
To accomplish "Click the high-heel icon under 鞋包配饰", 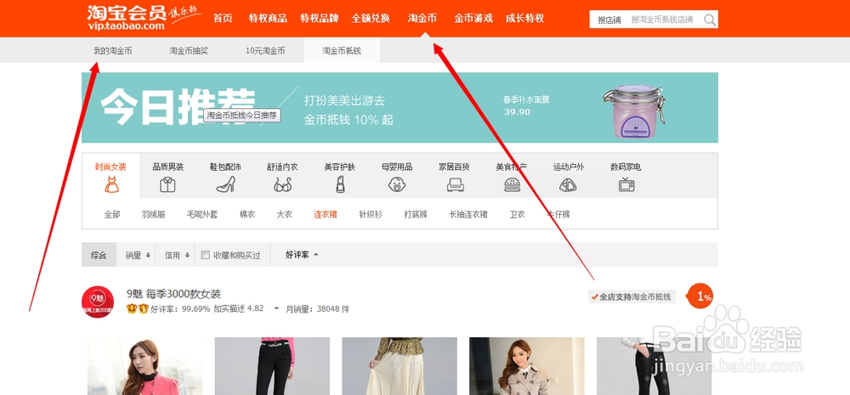I will pos(225,185).
